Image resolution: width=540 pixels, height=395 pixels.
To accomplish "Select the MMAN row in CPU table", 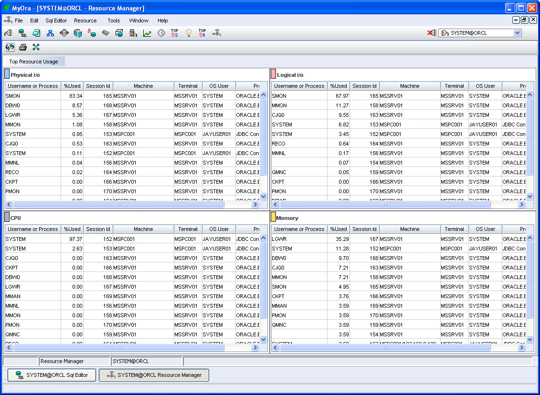I will pyautogui.click(x=132, y=296).
